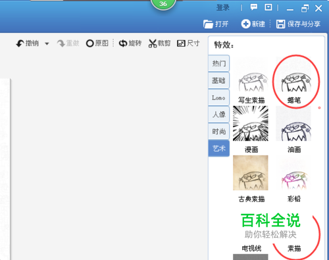Apply the 彩铅 color pencil effect thumbnail
Image resolution: width=329 pixels, height=260 pixels.
(293, 173)
